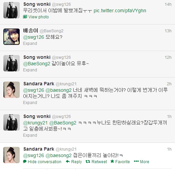Image resolution: width=175 pixels, height=170 pixels.
Task: Click the @swg126 mention in 배송이's tweet
Action: coord(34,37)
